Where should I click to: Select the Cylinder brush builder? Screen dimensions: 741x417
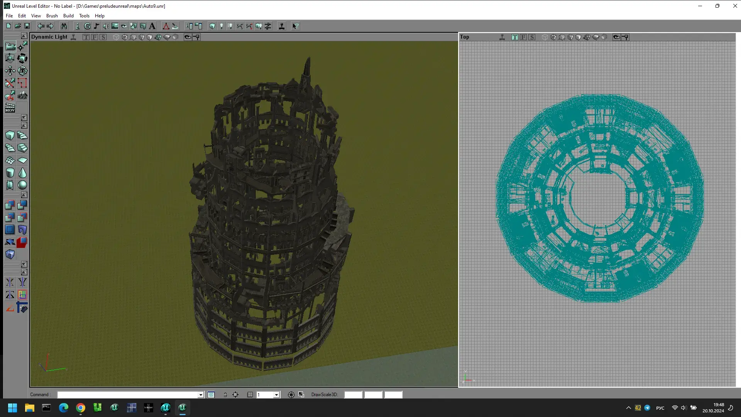point(10,173)
